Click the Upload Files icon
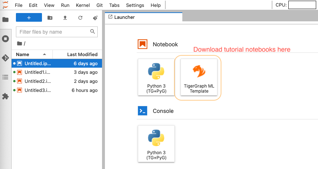This screenshot has height=169, width=318. [x=65, y=18]
